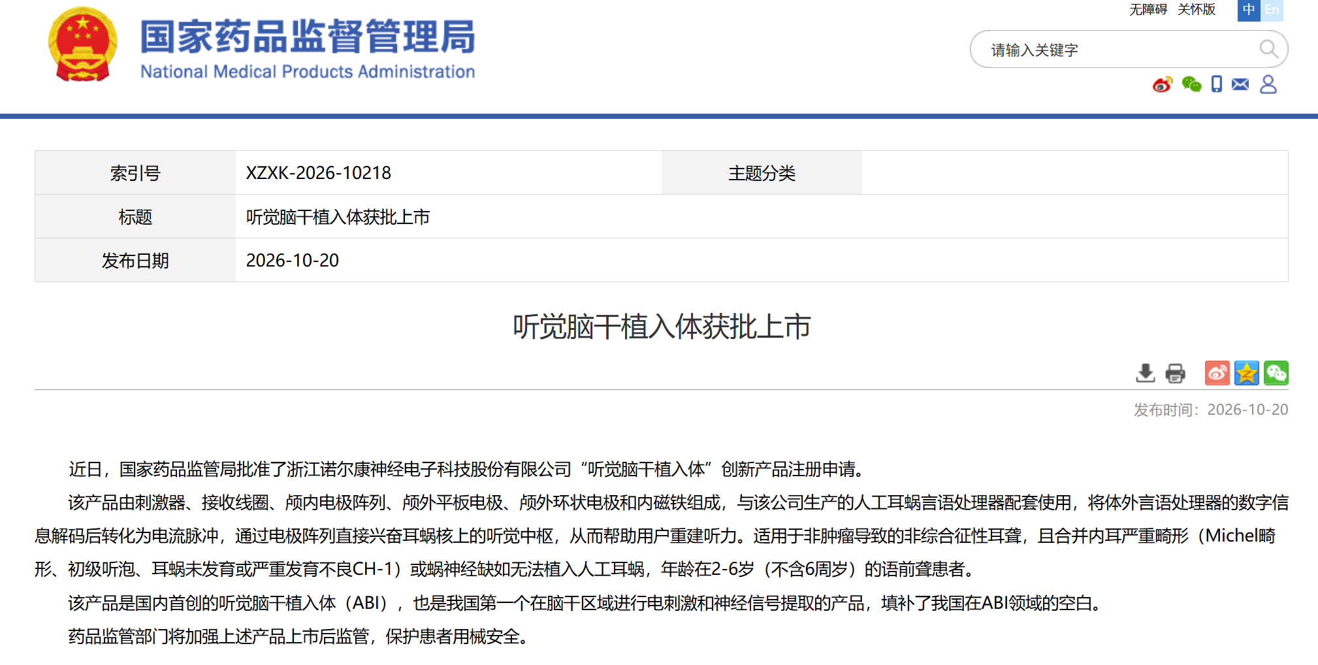Click the national emblem logo
1318x665 pixels.
point(82,44)
